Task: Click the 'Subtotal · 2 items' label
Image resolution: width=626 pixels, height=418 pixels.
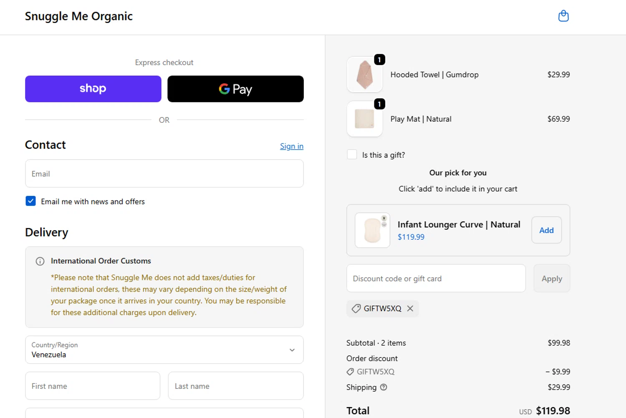Action: 376,343
